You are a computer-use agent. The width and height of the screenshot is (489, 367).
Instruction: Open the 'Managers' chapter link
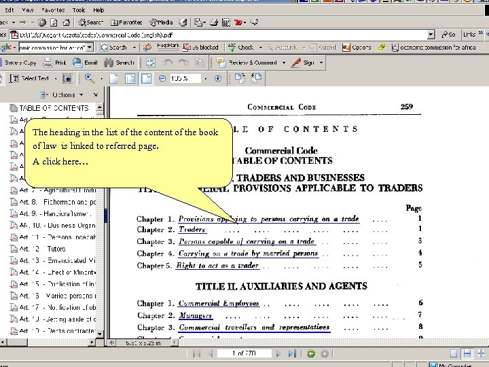click(196, 315)
